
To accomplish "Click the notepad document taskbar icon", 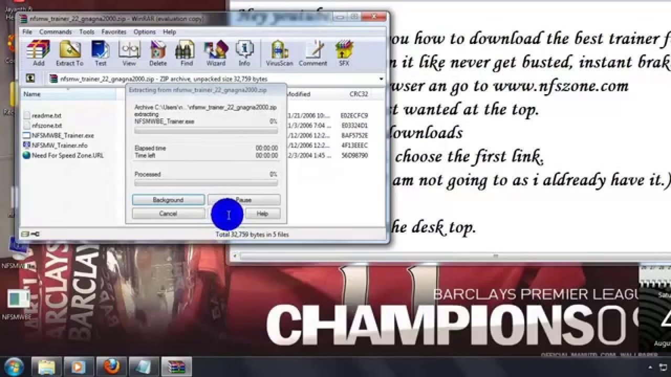I will pyautogui.click(x=144, y=366).
